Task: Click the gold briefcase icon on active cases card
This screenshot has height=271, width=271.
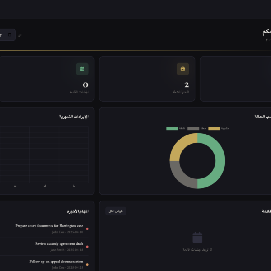Action: coord(182,69)
